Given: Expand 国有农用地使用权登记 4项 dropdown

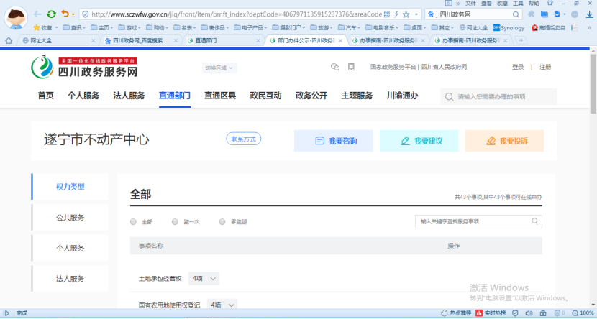Looking at the screenshot, I should pyautogui.click(x=222, y=305).
